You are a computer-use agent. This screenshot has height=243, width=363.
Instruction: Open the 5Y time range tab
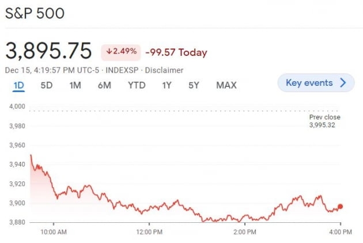194,85
